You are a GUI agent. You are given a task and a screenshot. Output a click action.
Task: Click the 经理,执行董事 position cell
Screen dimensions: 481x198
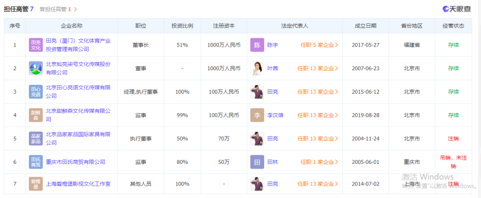point(140,91)
